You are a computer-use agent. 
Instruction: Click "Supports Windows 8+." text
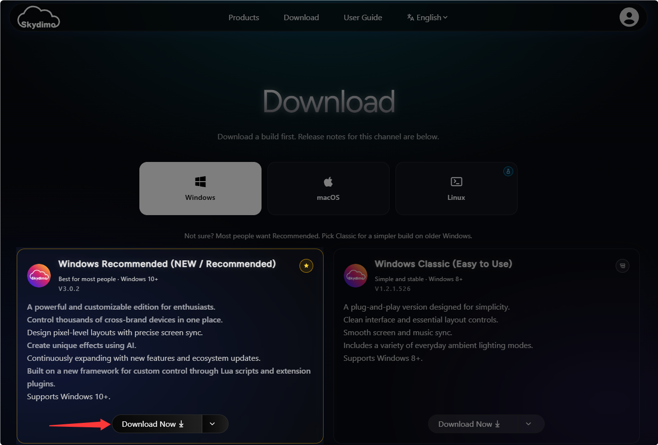[383, 358]
